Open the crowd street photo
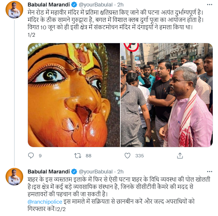 (167, 95)
